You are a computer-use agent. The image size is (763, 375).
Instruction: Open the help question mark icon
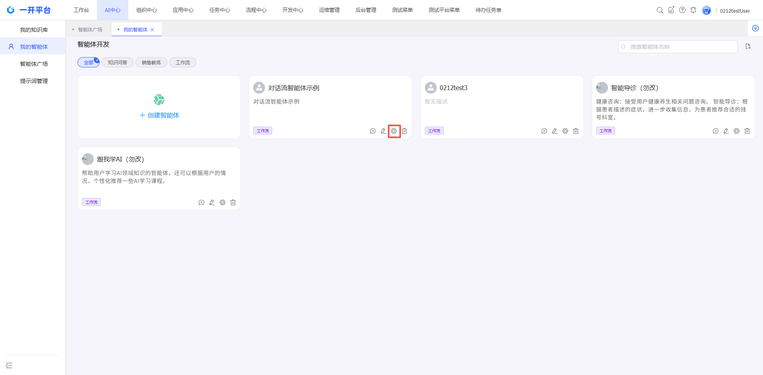pos(682,10)
